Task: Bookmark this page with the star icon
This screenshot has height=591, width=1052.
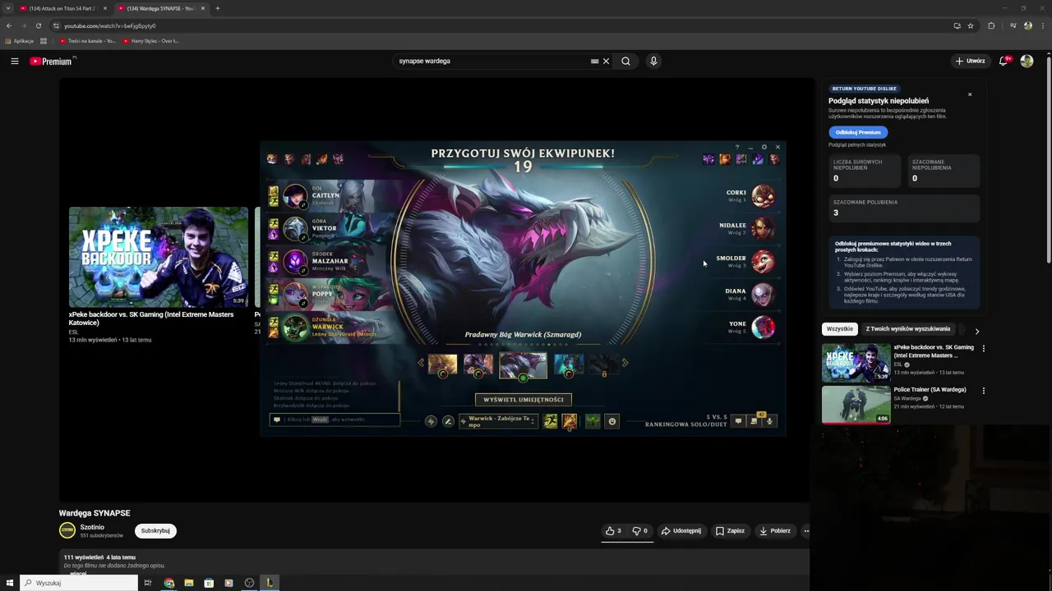Action: 971,25
